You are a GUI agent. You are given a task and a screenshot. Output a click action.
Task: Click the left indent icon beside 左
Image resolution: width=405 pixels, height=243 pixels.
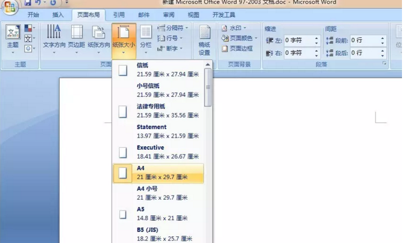pyautogui.click(x=269, y=40)
